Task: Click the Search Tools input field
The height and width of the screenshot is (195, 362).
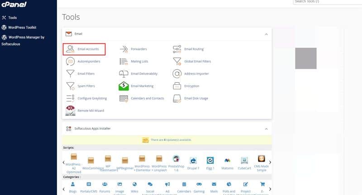Action: tap(327, 2)
